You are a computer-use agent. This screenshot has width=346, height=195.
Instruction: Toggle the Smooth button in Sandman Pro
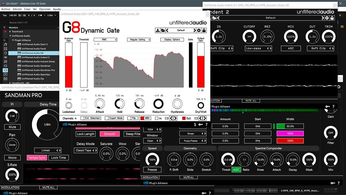pos(110,134)
